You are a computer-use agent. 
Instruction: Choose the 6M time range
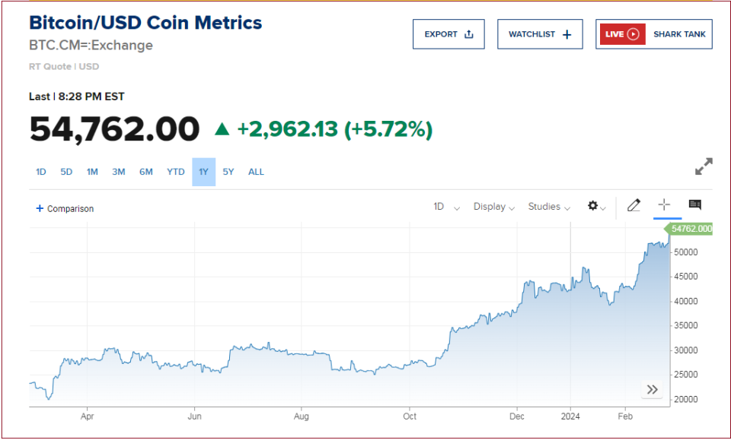point(146,172)
